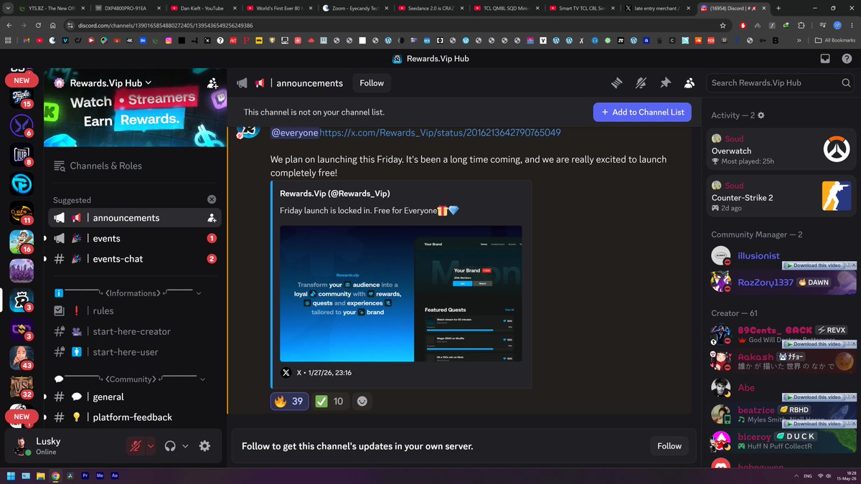
Task: Toggle the fire reaction with 39
Action: coord(289,402)
